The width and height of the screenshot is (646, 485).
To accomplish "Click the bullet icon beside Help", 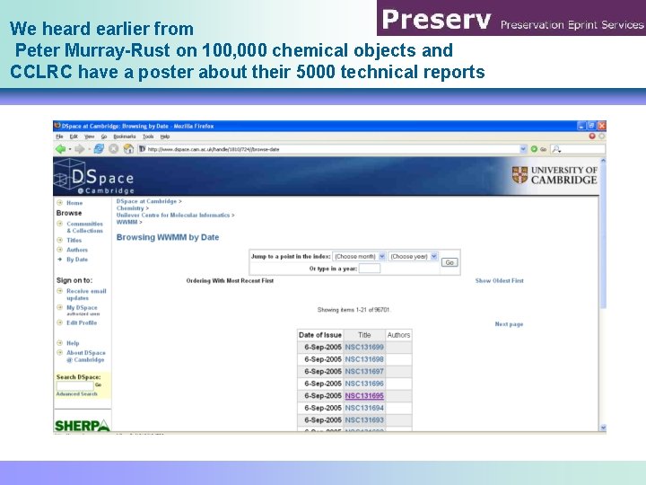I will (x=60, y=343).
